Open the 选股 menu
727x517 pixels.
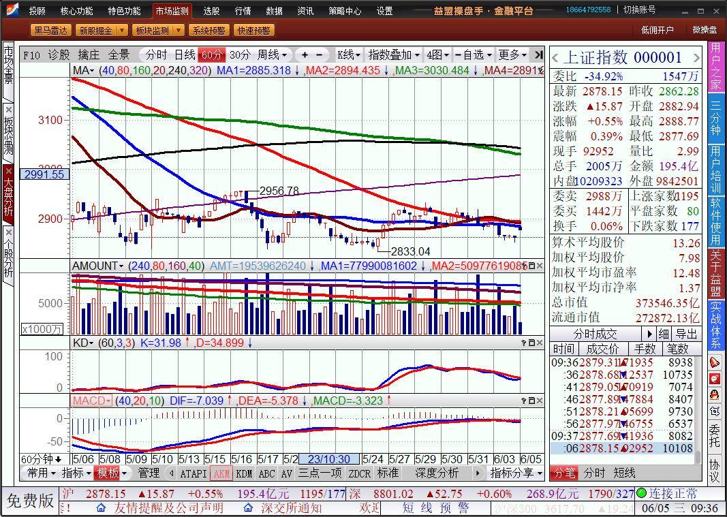coord(211,11)
